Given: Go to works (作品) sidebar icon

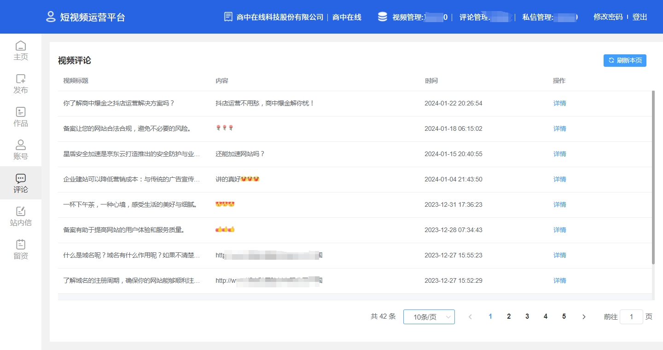Looking at the screenshot, I should pos(21,112).
